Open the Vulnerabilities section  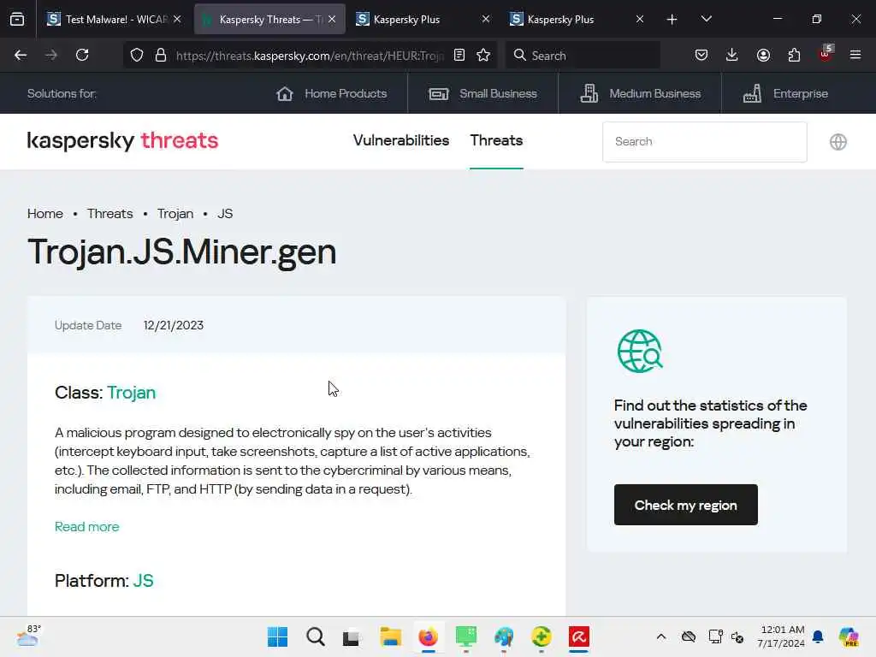[x=401, y=140]
